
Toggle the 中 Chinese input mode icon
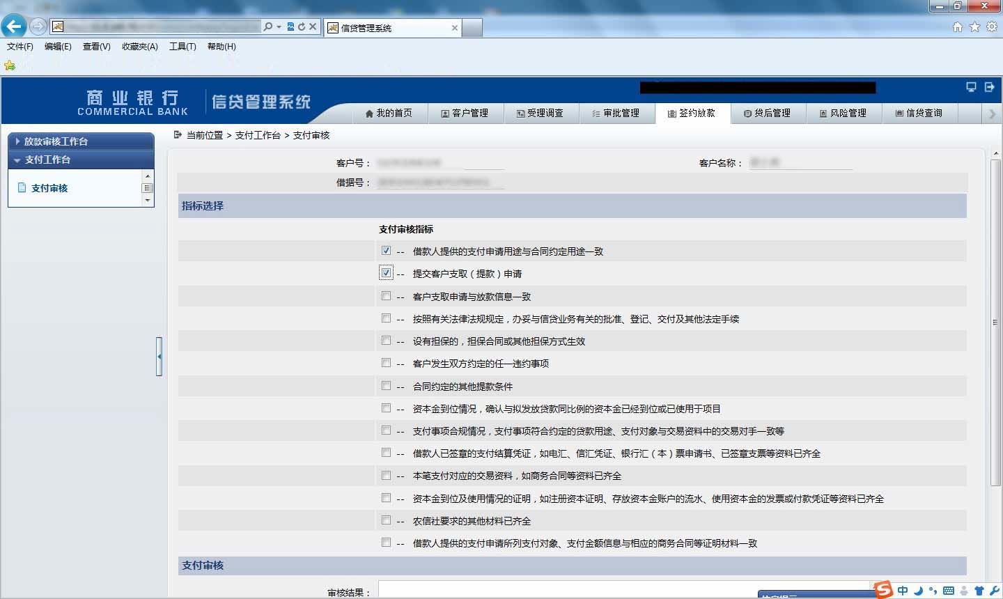pyautogui.click(x=903, y=591)
